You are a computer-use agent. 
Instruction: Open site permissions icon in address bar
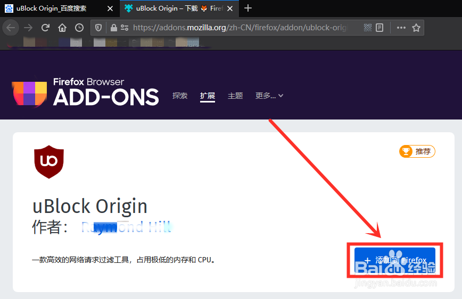125,28
